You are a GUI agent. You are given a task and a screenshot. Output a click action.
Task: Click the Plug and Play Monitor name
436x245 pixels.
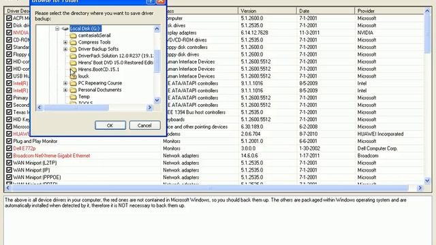[x=35, y=141]
